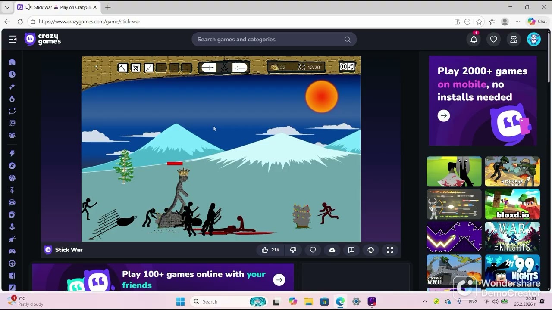
Task: Open Controller games category icon
Action: pos(12,251)
